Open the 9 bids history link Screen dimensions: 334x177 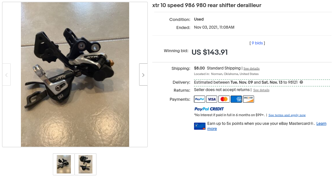click(257, 43)
